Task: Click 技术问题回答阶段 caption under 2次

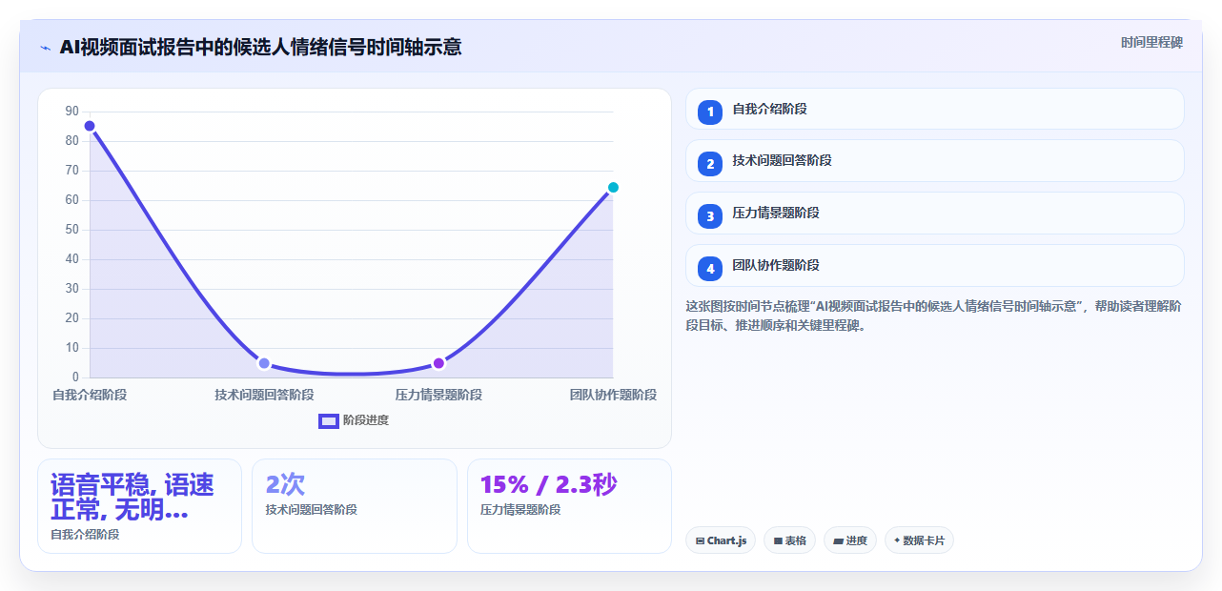Action: tap(311, 510)
